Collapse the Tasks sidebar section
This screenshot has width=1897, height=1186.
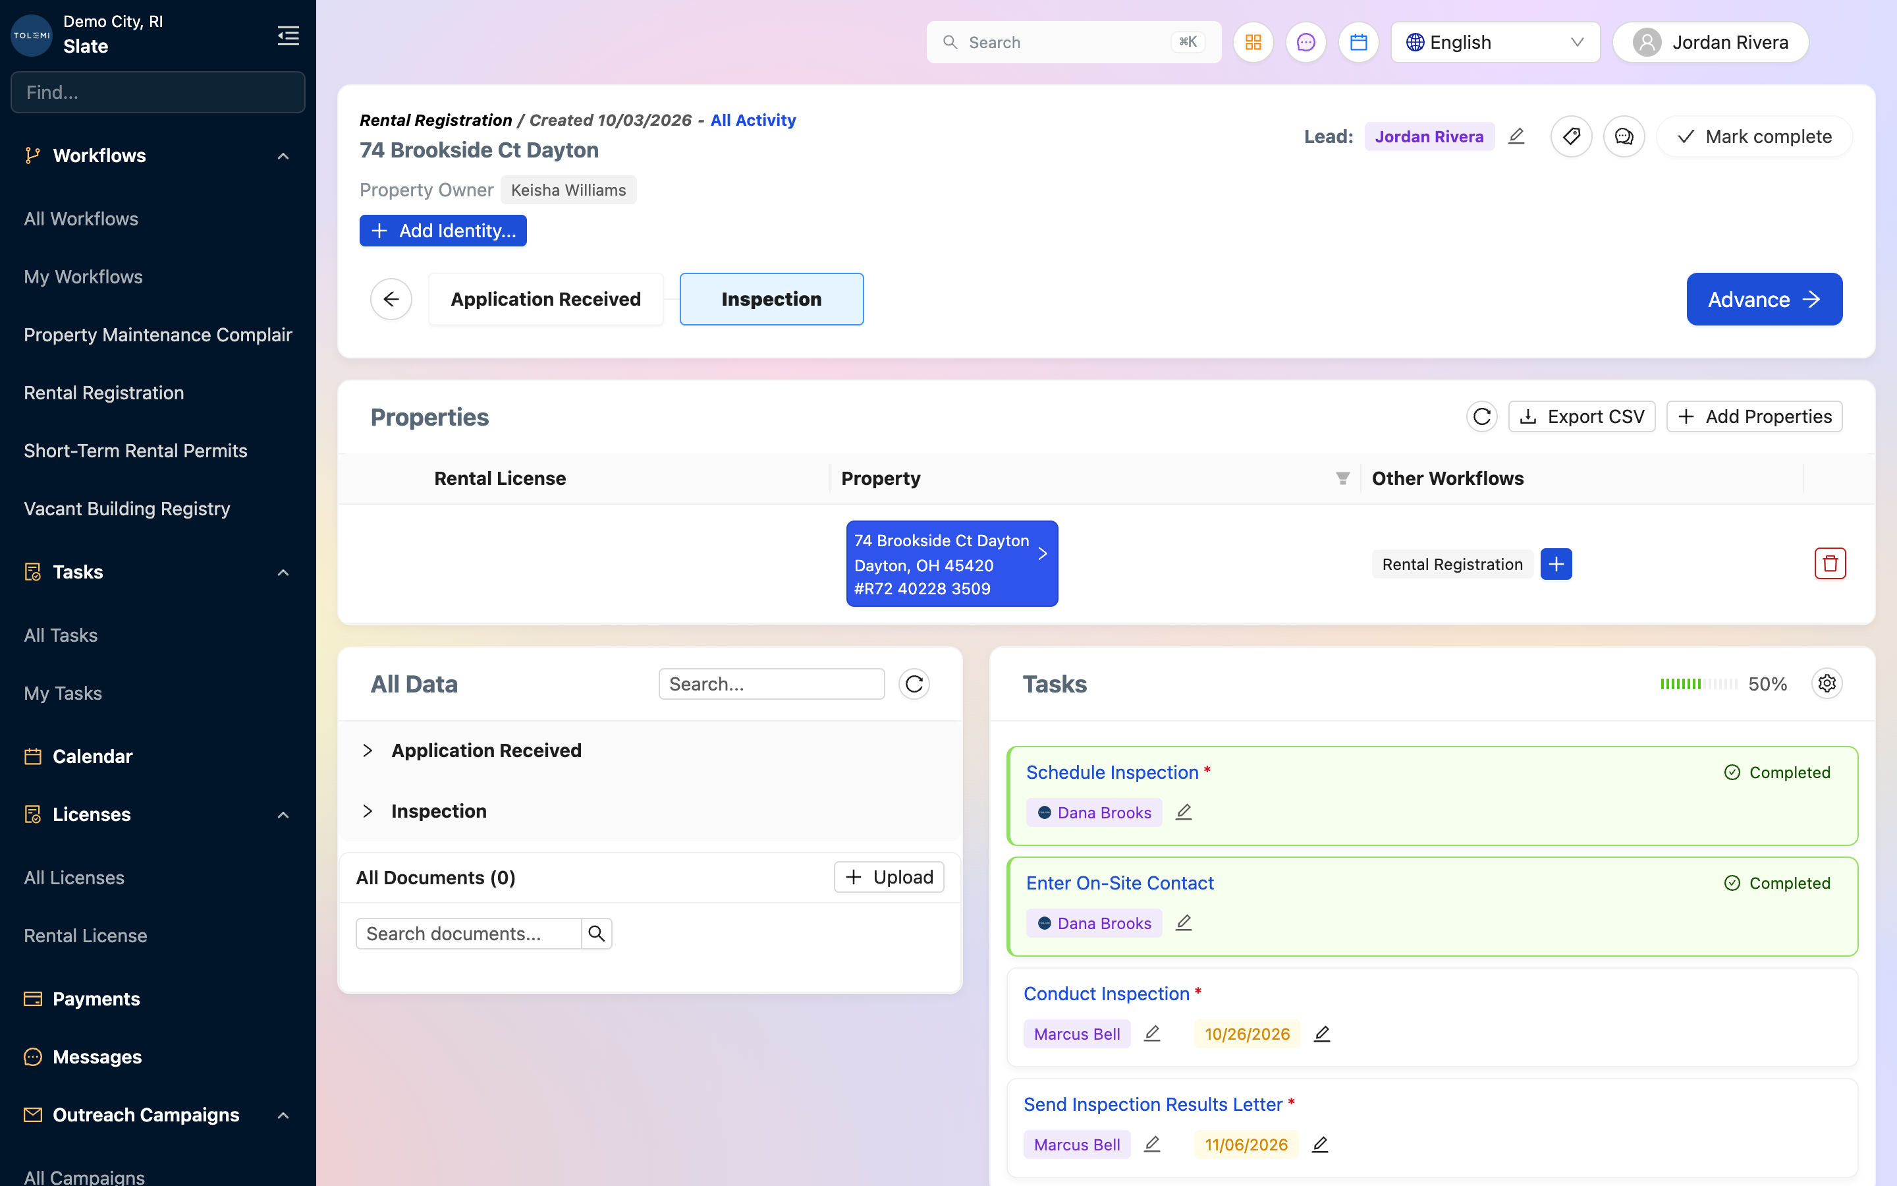click(283, 572)
